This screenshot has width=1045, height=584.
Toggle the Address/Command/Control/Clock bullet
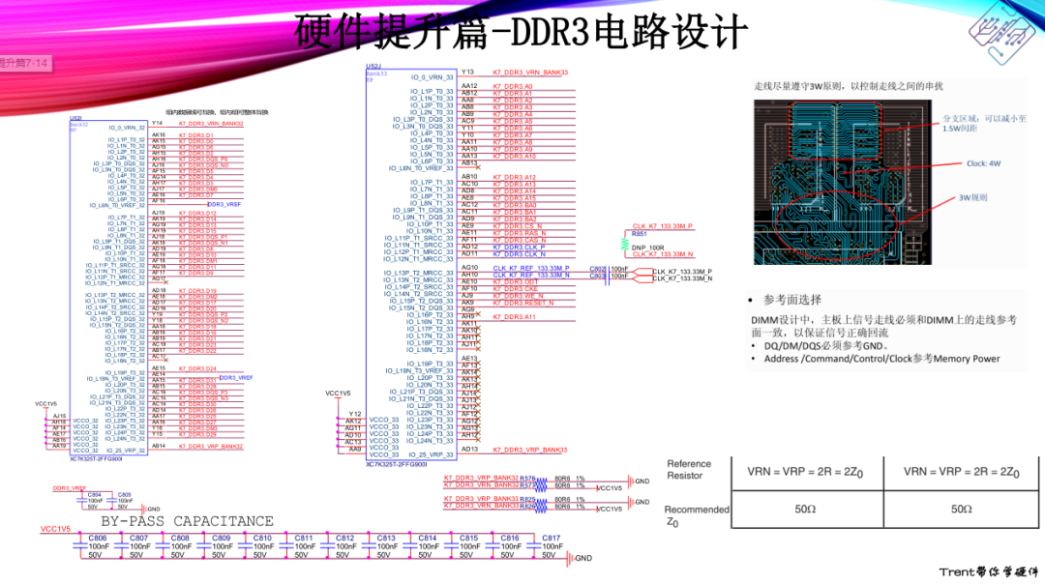(x=882, y=359)
